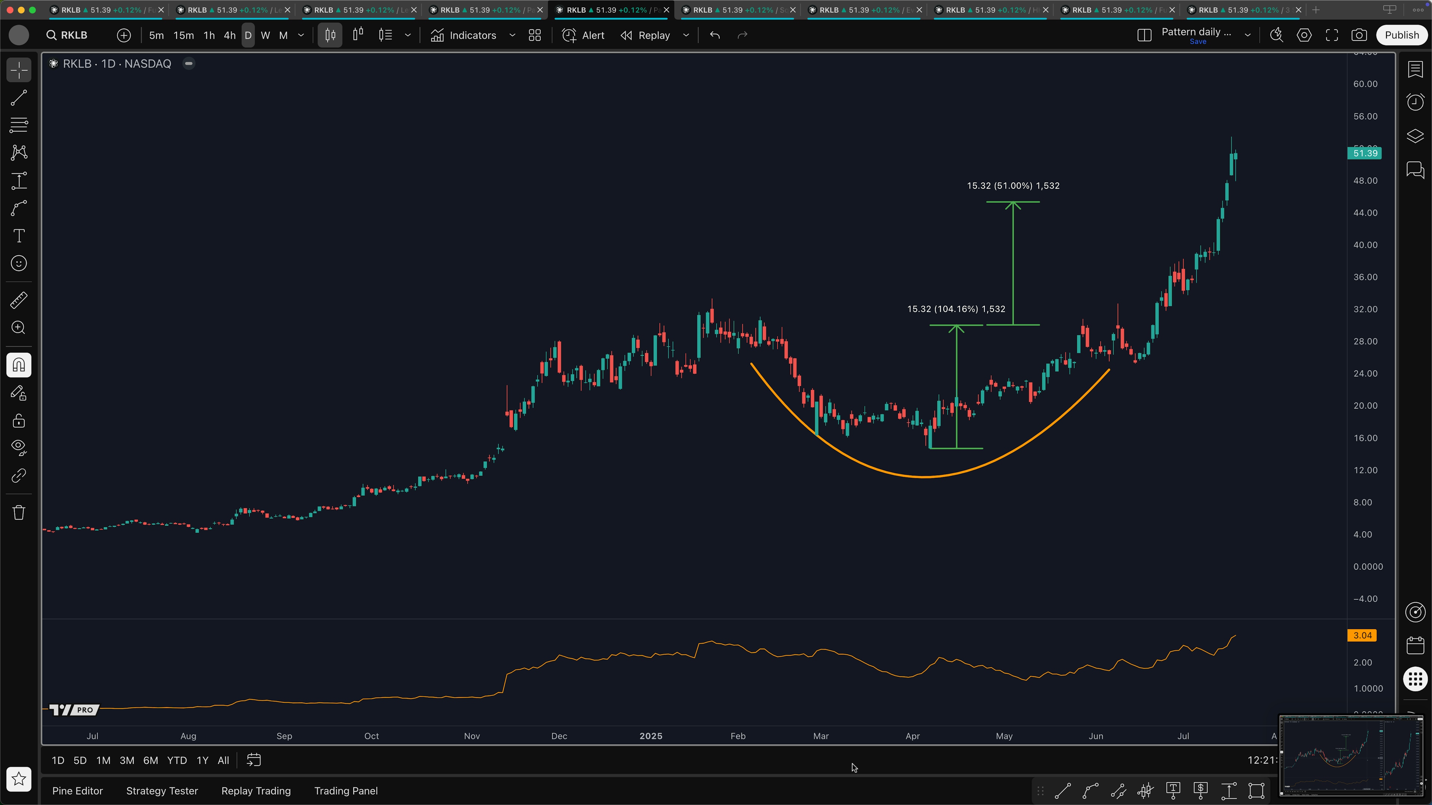The width and height of the screenshot is (1432, 805).
Task: Open the Pine Editor tab
Action: pyautogui.click(x=77, y=791)
